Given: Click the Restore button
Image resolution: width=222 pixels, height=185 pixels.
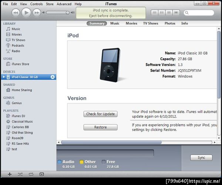Looking at the screenshot, I should point(100,127).
